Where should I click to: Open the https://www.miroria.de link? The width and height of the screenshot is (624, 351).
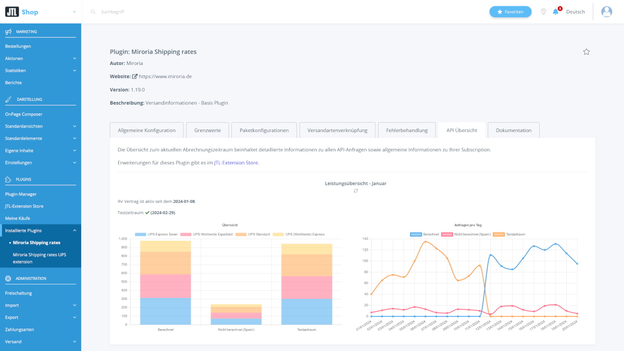click(x=165, y=76)
